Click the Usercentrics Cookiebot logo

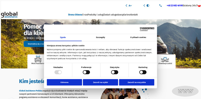tap(147, 29)
